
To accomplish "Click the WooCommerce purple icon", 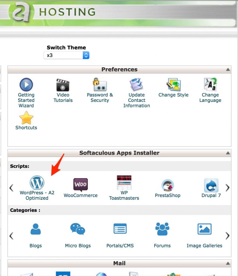I will (80, 185).
